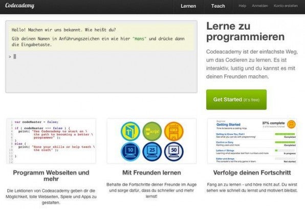Select the teal door badge
This screenshot has height=209, width=305.
coord(130,131)
